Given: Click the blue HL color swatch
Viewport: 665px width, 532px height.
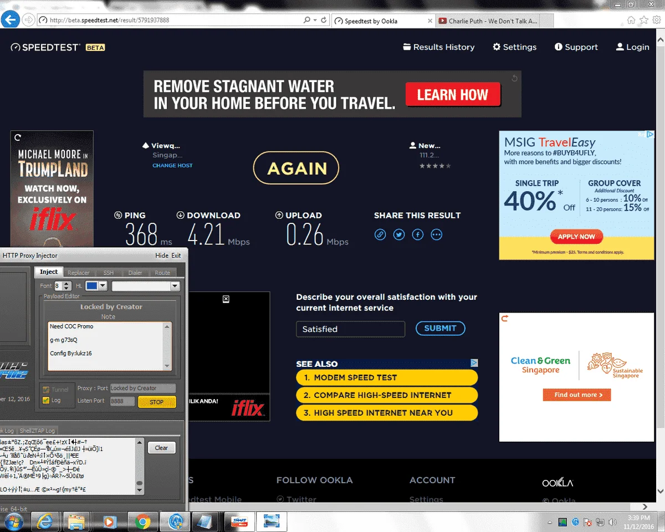Looking at the screenshot, I should click(x=92, y=286).
